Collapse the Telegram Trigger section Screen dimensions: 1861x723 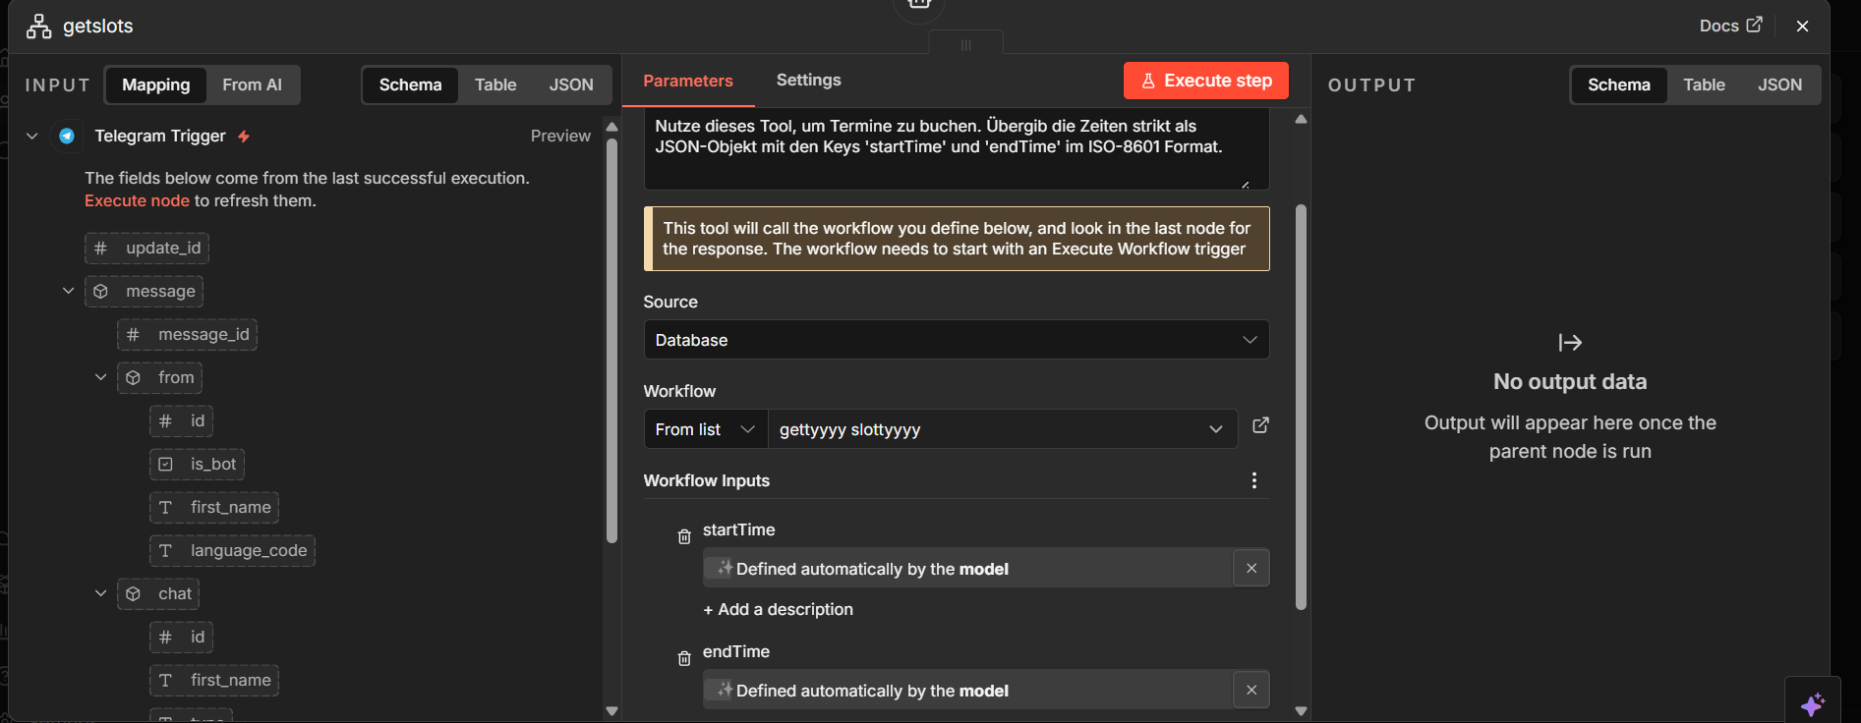click(32, 136)
